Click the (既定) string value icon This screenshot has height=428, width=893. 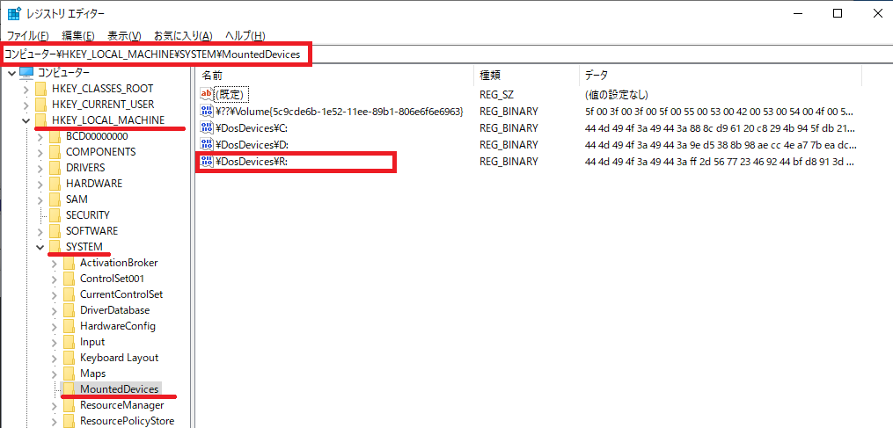[x=206, y=94]
